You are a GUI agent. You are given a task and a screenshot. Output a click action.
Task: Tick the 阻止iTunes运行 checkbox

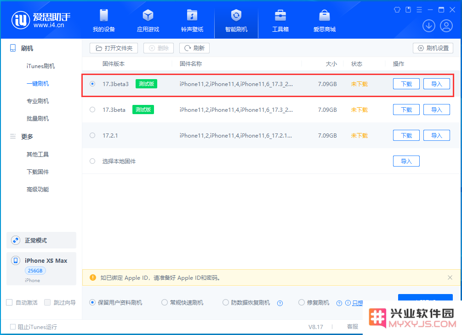13,327
